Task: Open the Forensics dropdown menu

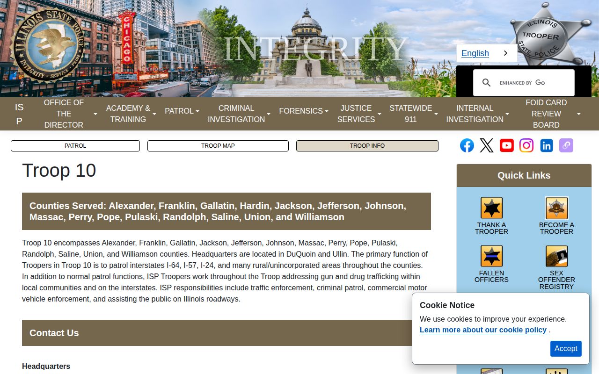Action: (x=304, y=111)
